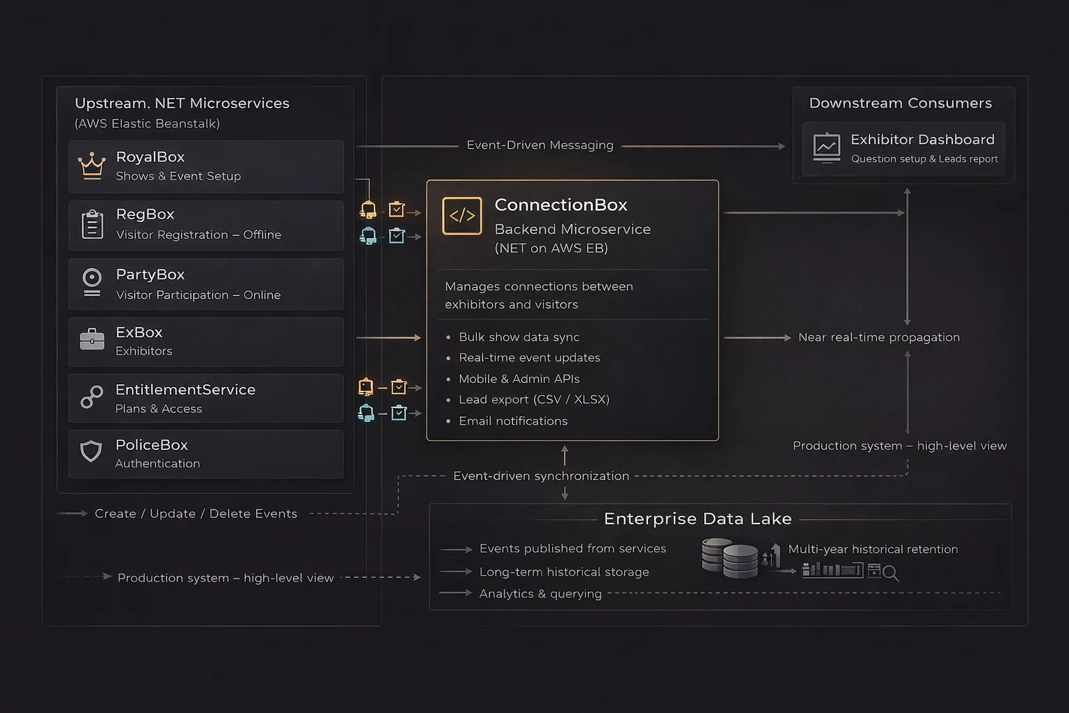Select the EntitlementService link icon
Image resolution: width=1069 pixels, height=713 pixels.
click(x=91, y=398)
